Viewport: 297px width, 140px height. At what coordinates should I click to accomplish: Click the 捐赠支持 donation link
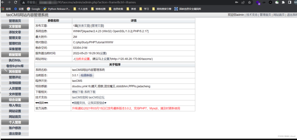click(x=89, y=103)
